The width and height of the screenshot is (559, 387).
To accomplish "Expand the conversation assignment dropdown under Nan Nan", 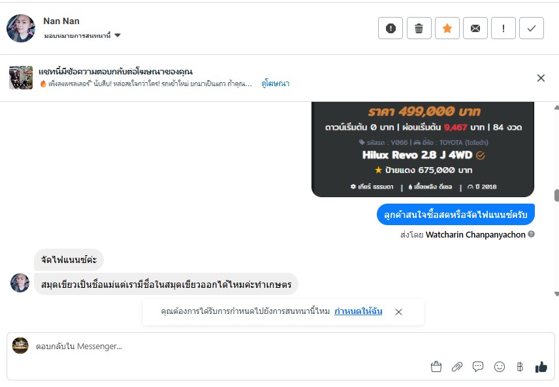I will pos(117,35).
